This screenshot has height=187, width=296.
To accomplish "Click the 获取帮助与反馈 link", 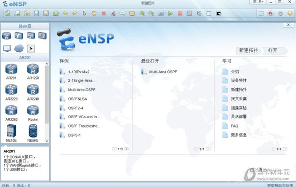I will 280,185.
